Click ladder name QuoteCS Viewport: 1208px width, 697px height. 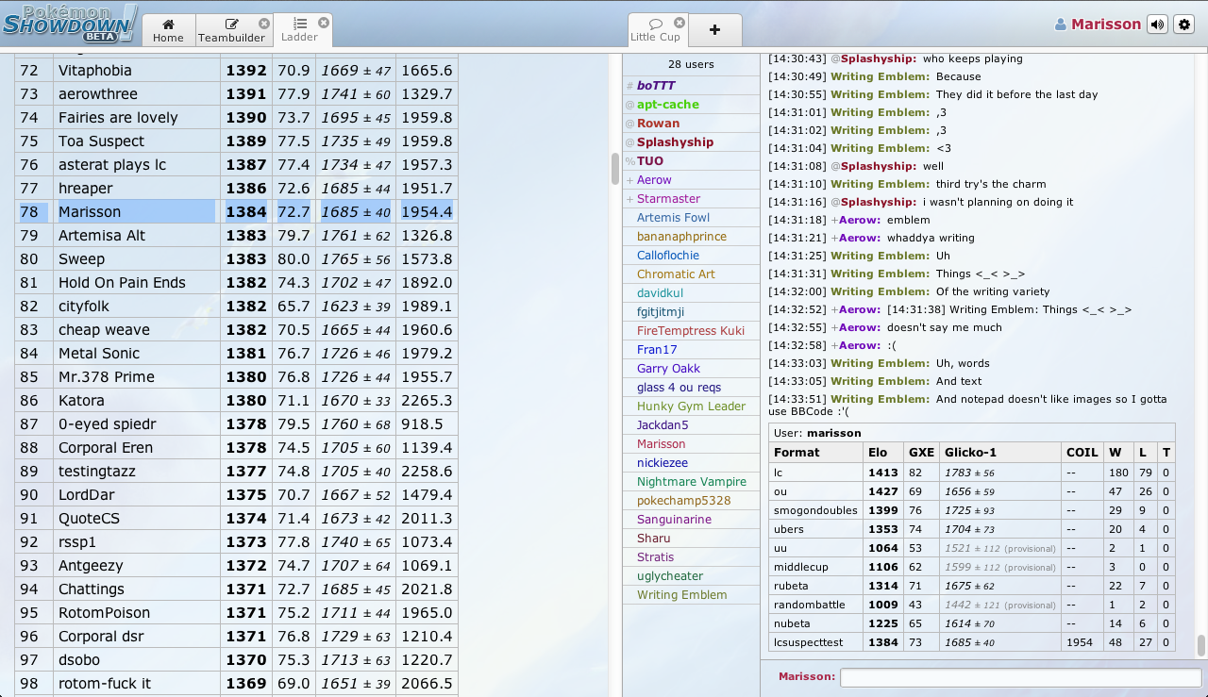pos(90,519)
